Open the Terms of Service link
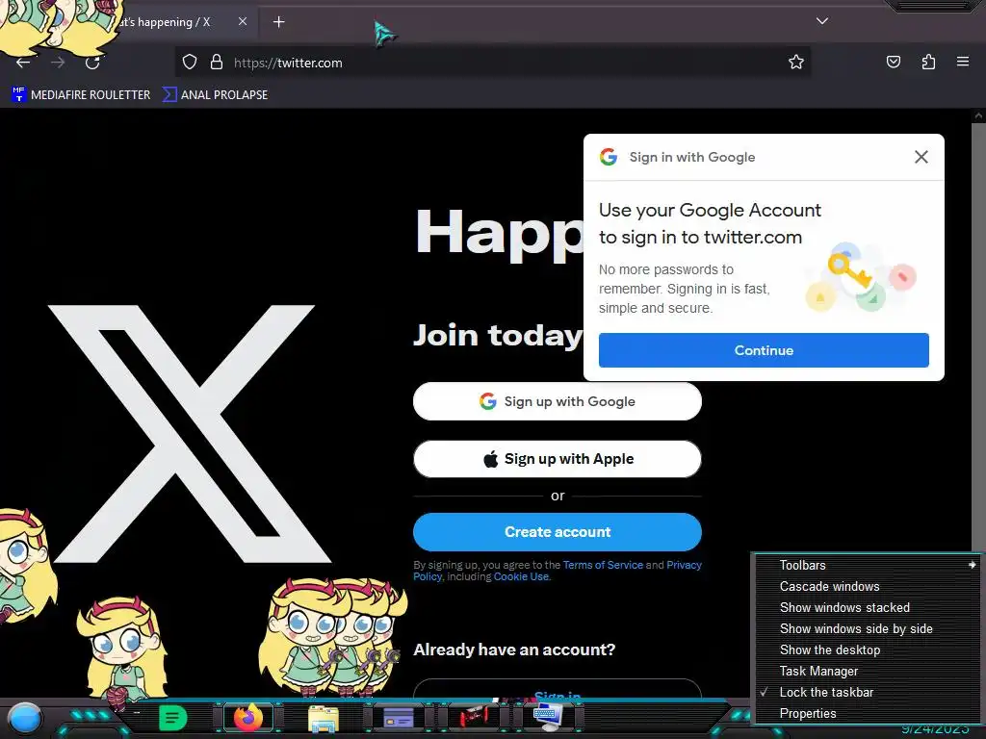 point(603,565)
